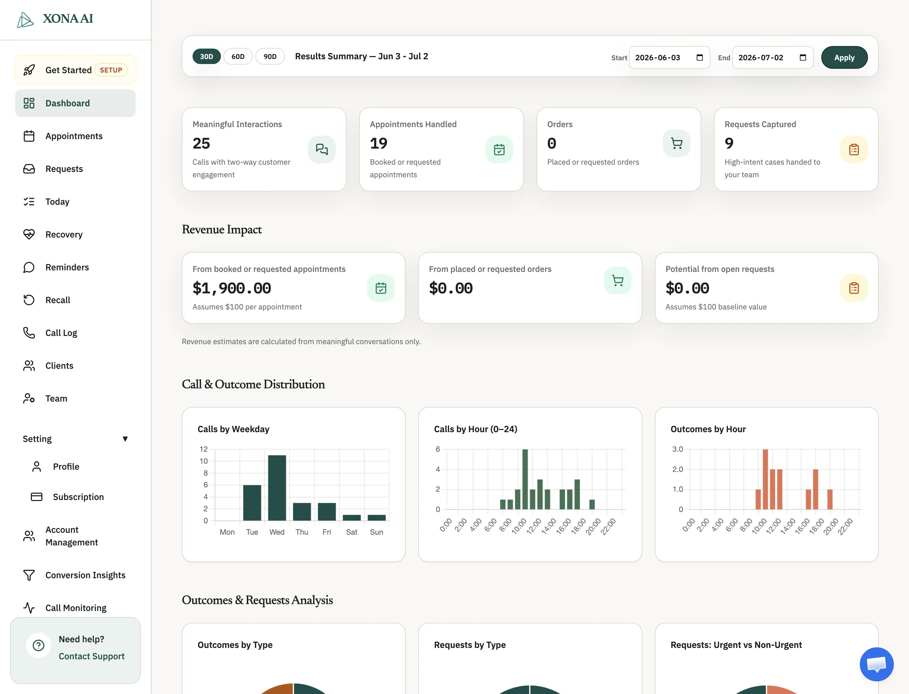909x694 pixels.
Task: Click the Requests inbox icon
Action: pyautogui.click(x=29, y=168)
